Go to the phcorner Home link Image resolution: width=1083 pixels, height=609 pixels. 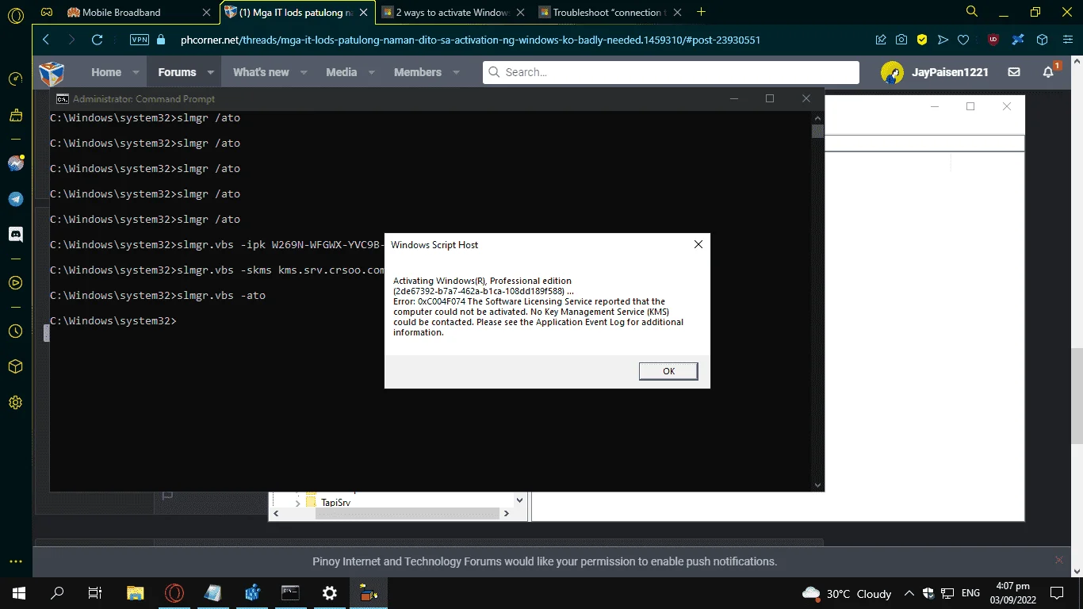pos(106,72)
